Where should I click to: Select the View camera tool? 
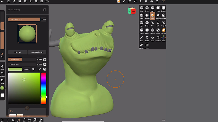pyautogui.click(x=147, y=46)
